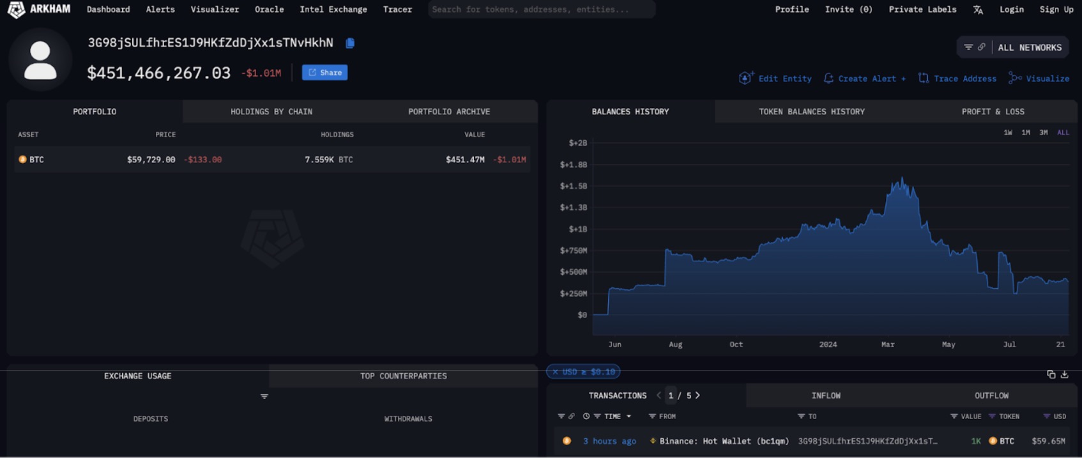This screenshot has height=460, width=1082.
Task: Click the Login link
Action: (1012, 10)
